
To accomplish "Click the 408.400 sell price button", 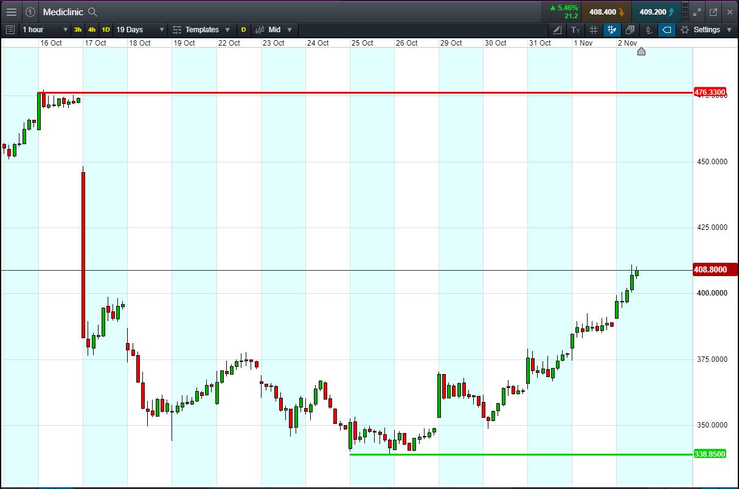I will pyautogui.click(x=606, y=12).
